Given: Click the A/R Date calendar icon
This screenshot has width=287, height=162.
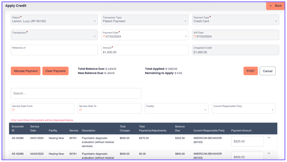Looking at the screenshot, I should (195, 36).
